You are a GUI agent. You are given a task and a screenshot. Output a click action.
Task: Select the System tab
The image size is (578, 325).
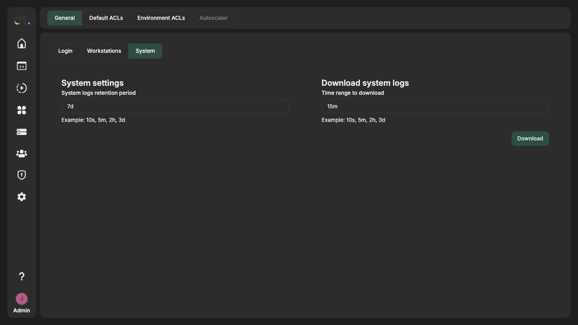click(145, 51)
